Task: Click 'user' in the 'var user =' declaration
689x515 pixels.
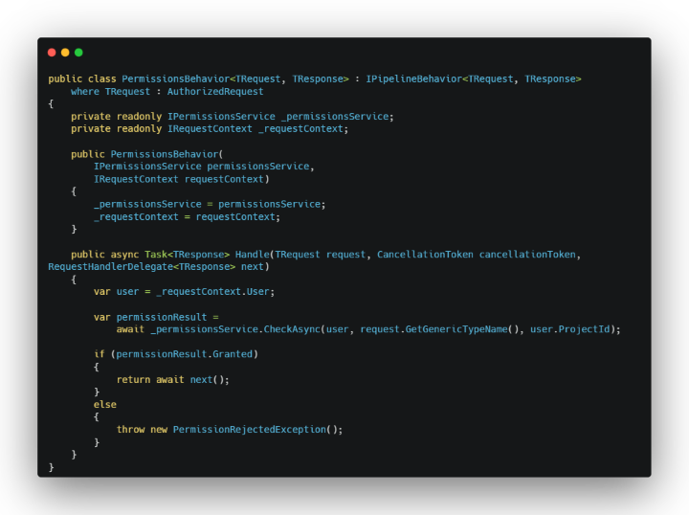Action: [127, 292]
